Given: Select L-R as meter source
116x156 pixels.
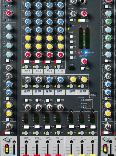Looking at the screenshot, I should click(x=71, y=37).
